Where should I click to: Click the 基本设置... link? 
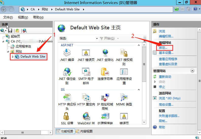point(166,53)
